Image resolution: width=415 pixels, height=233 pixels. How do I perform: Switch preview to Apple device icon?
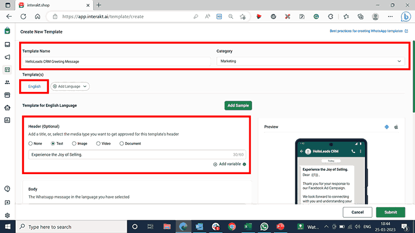(x=396, y=127)
